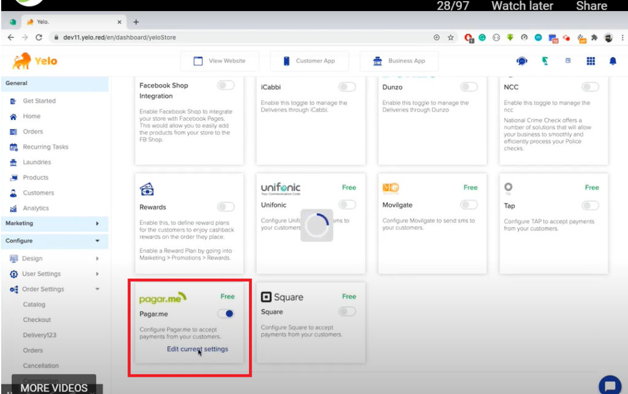Turn on the Tap toggle
This screenshot has width=628, height=394.
tap(591, 206)
